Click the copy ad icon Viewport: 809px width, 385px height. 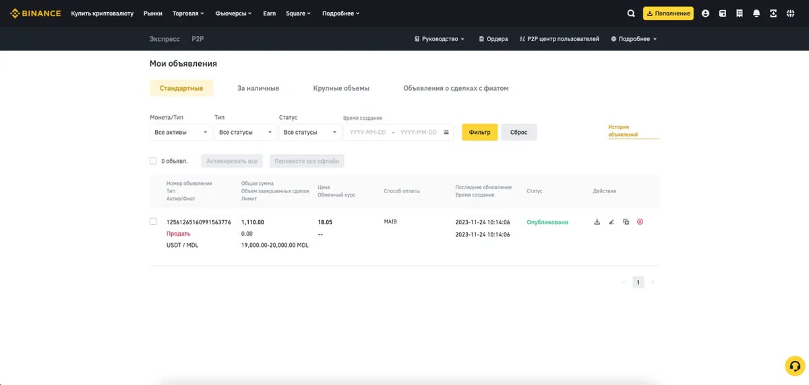(626, 222)
